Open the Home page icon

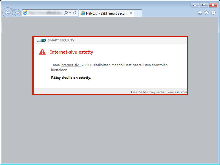pos(200,13)
